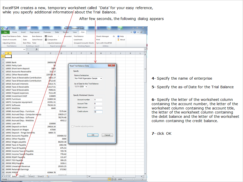Cancel the Read Trial Balance Data dialog

(x=107, y=135)
